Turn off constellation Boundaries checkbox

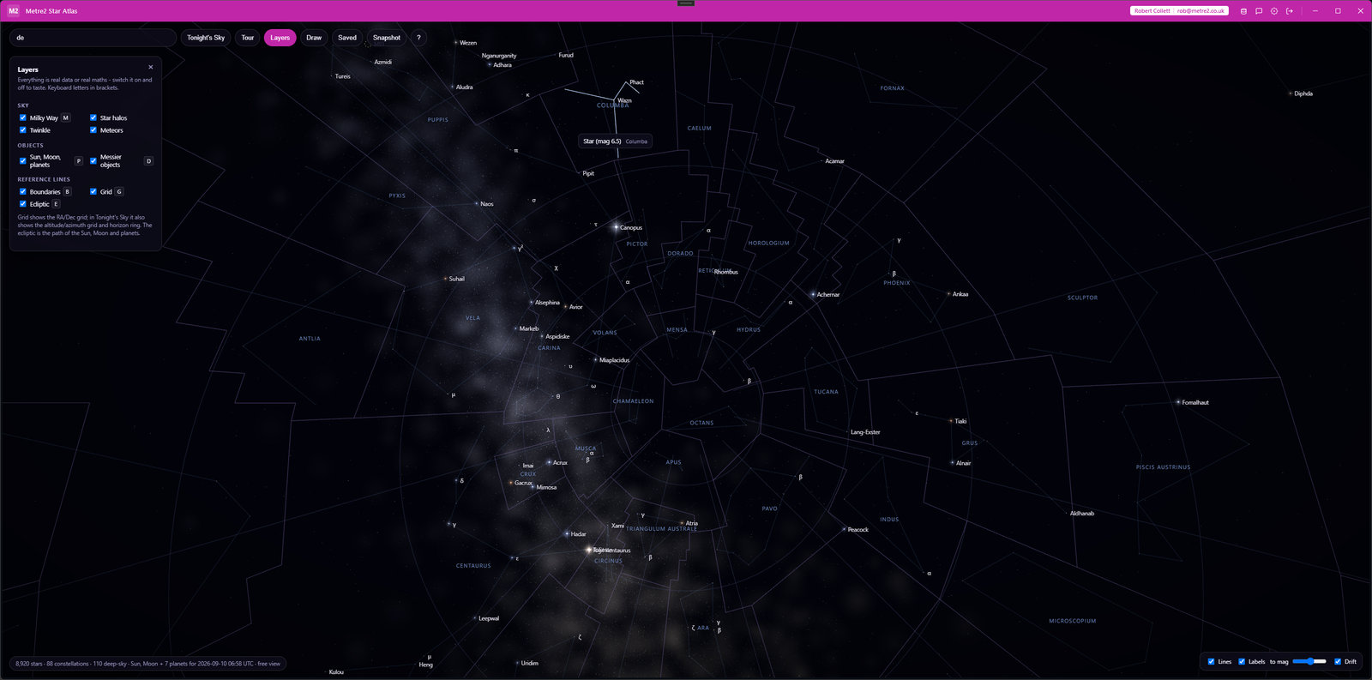coord(23,191)
